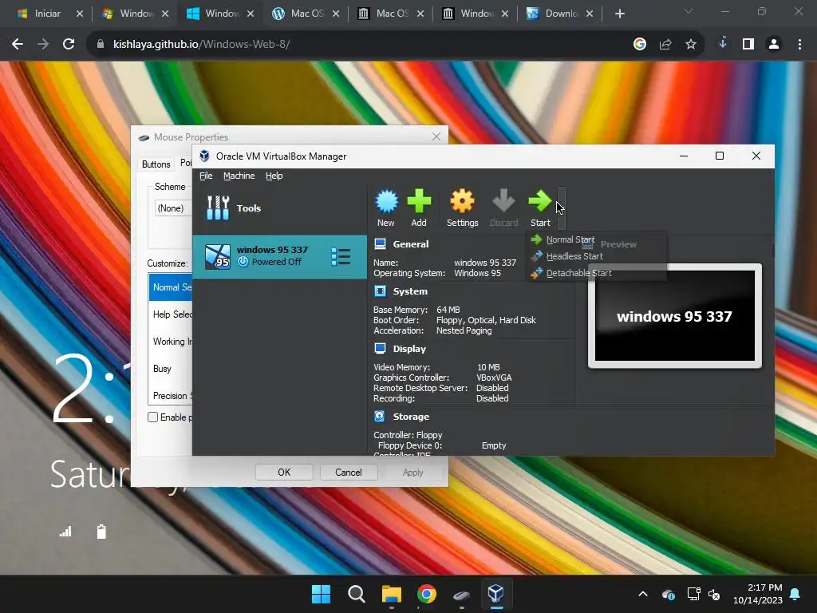
Task: Open Search from the taskbar
Action: [357, 594]
